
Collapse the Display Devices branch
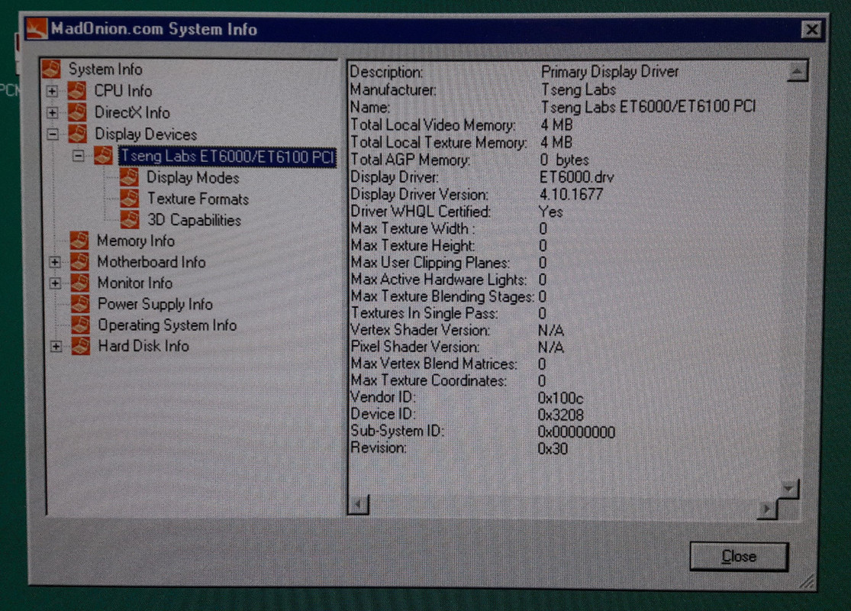(x=53, y=134)
